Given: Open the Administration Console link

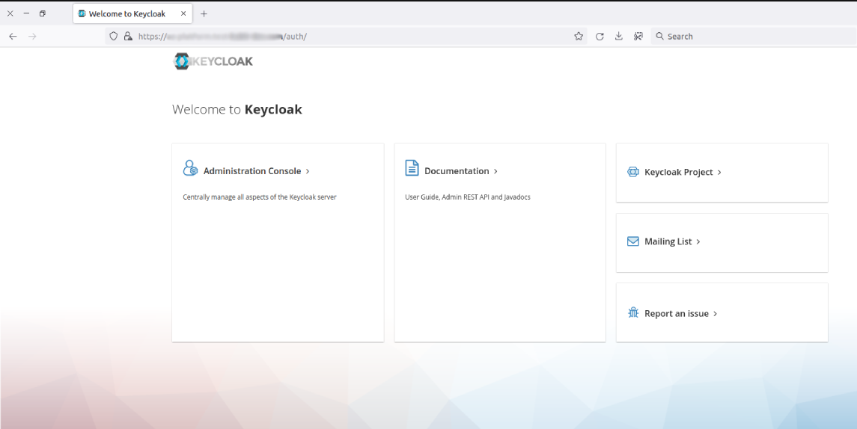Looking at the screenshot, I should pyautogui.click(x=252, y=171).
